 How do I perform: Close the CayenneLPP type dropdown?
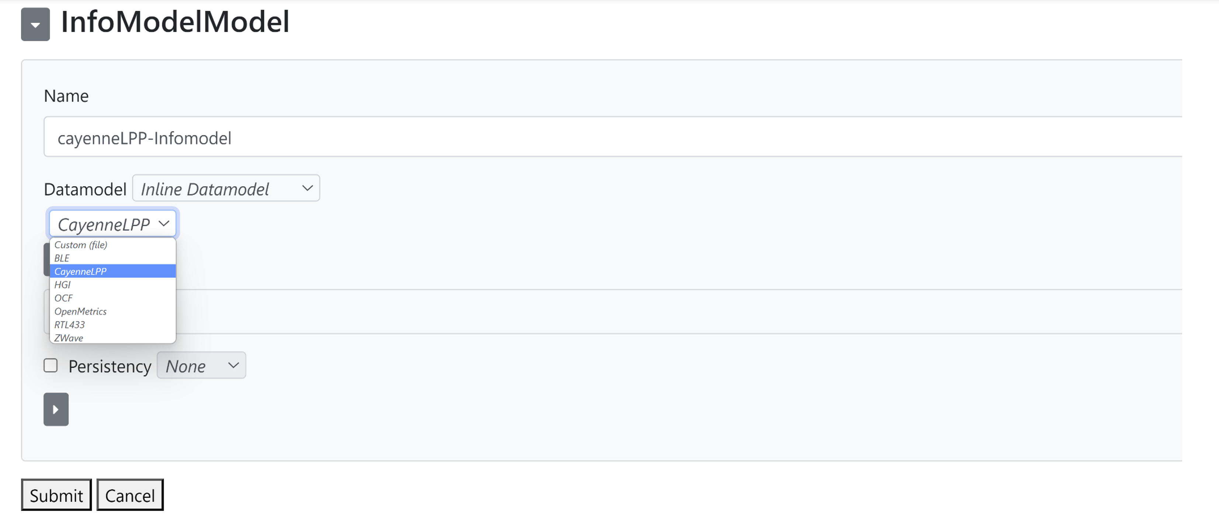click(112, 223)
